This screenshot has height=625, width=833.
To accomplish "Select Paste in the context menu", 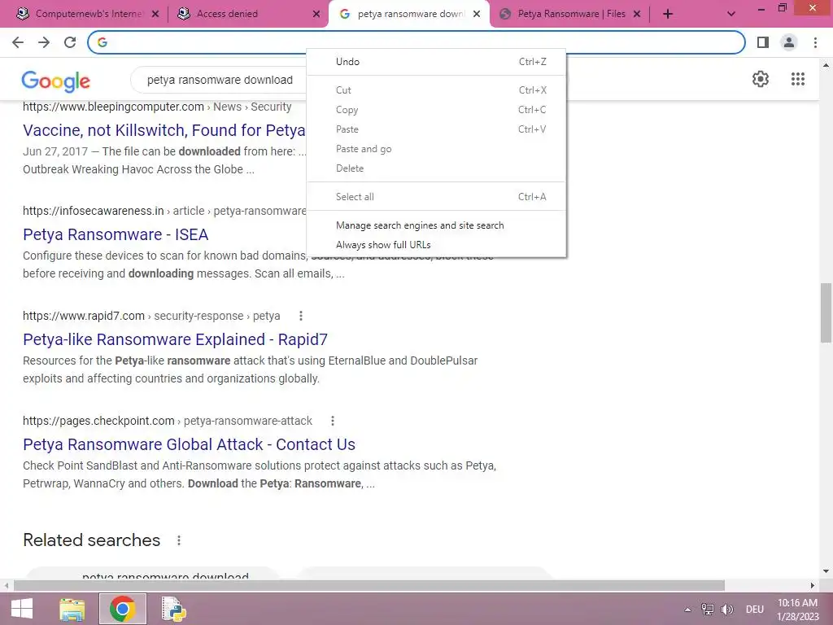I will (x=436, y=129).
